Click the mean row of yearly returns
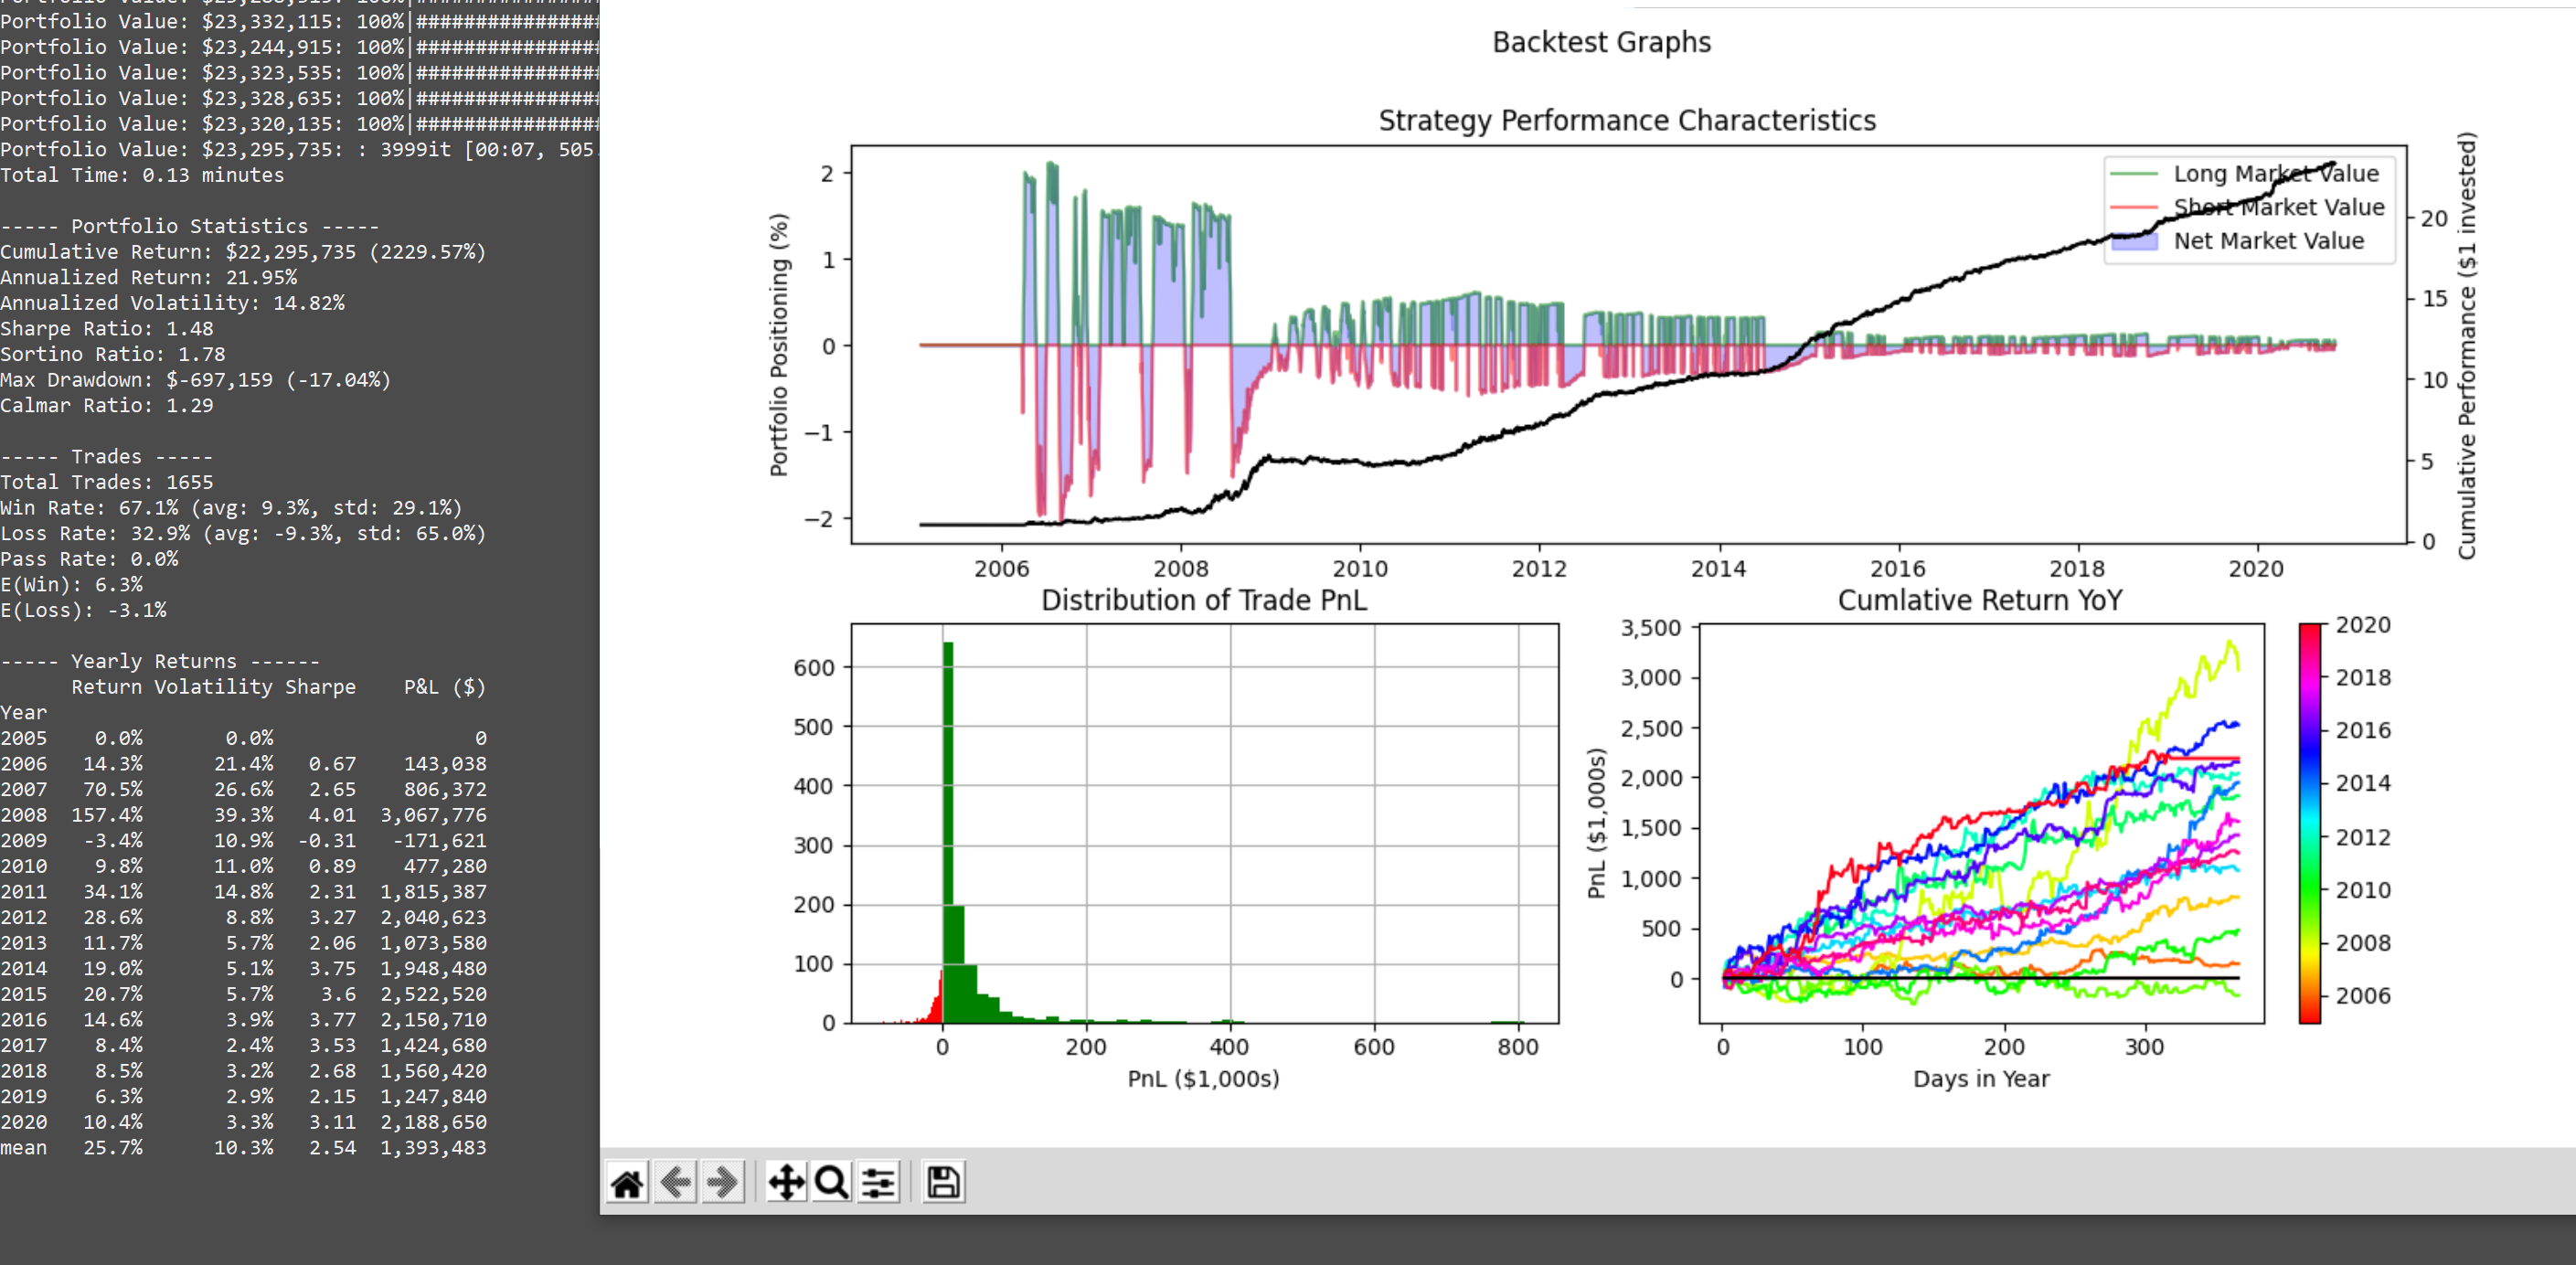 [243, 1147]
